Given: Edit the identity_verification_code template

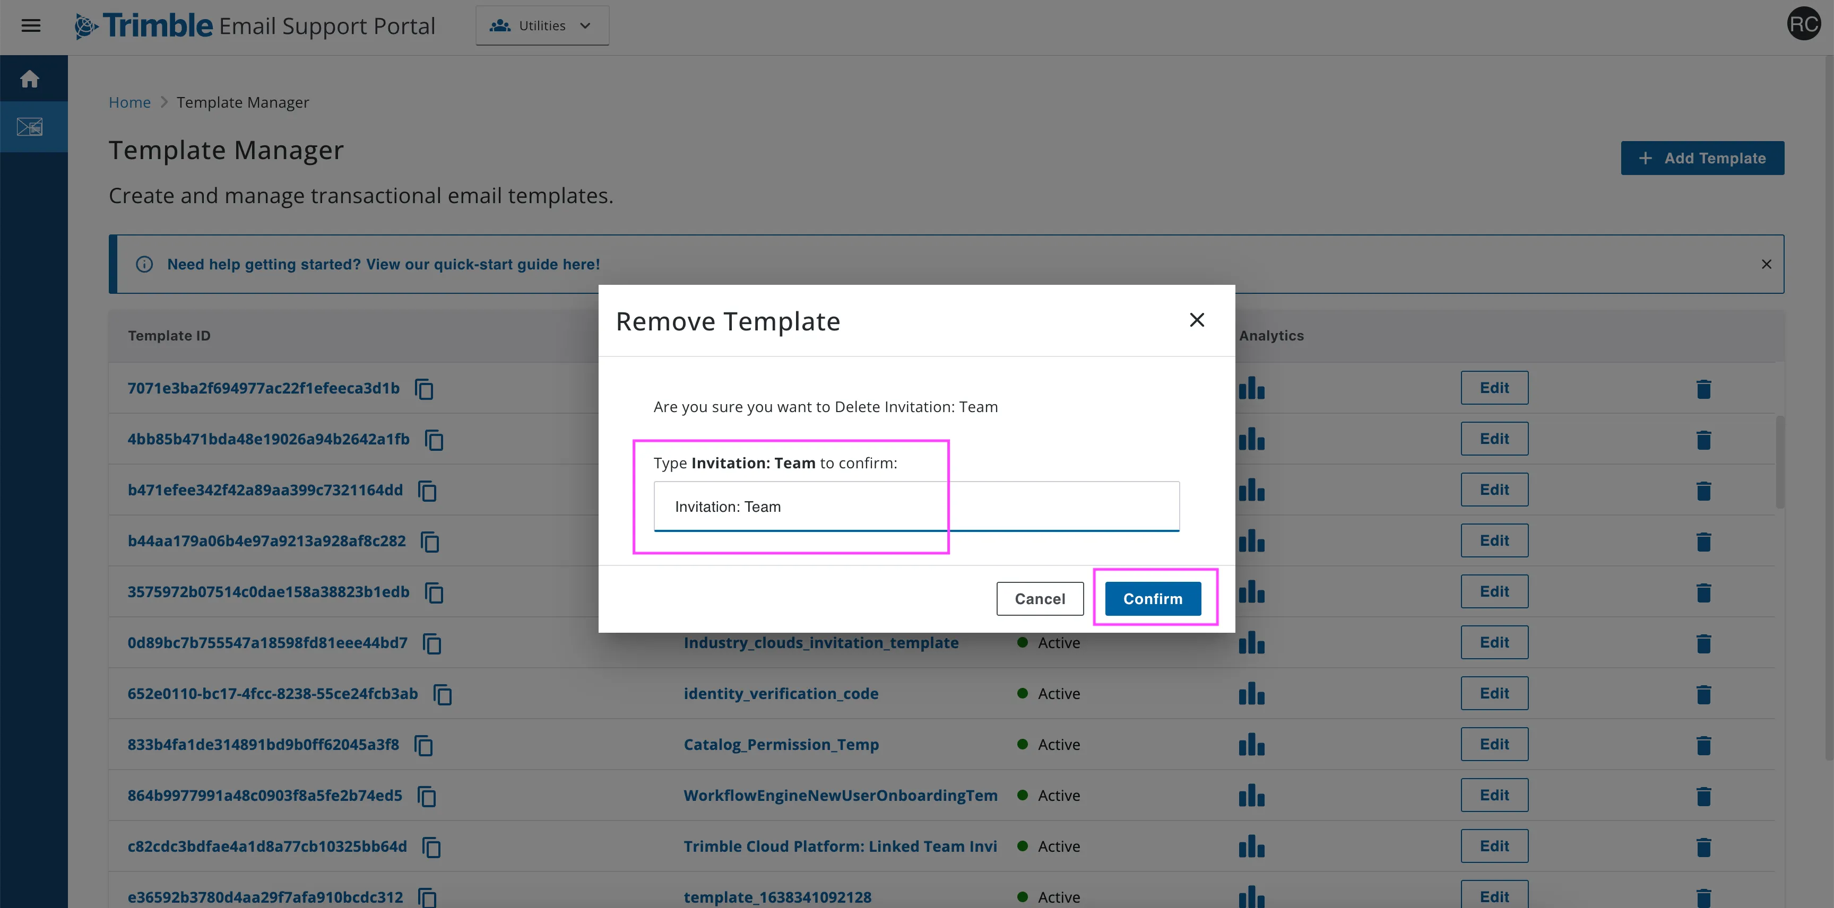Looking at the screenshot, I should [1494, 693].
